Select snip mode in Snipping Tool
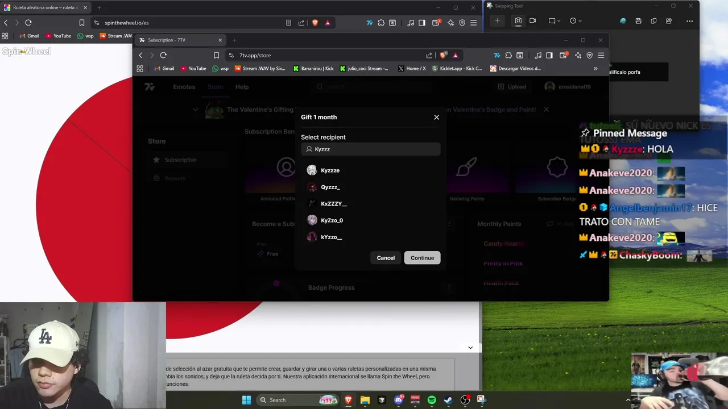 pos(518,20)
